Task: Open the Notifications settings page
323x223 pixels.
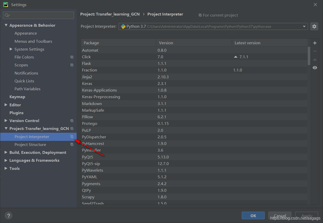Action: point(26,73)
